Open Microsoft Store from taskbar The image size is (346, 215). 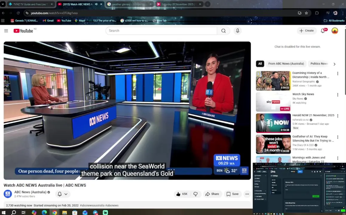(75, 212)
